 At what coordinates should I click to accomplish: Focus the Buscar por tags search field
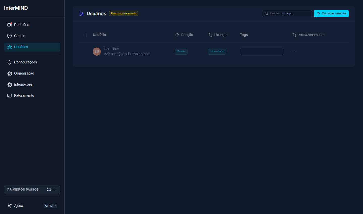[287, 14]
